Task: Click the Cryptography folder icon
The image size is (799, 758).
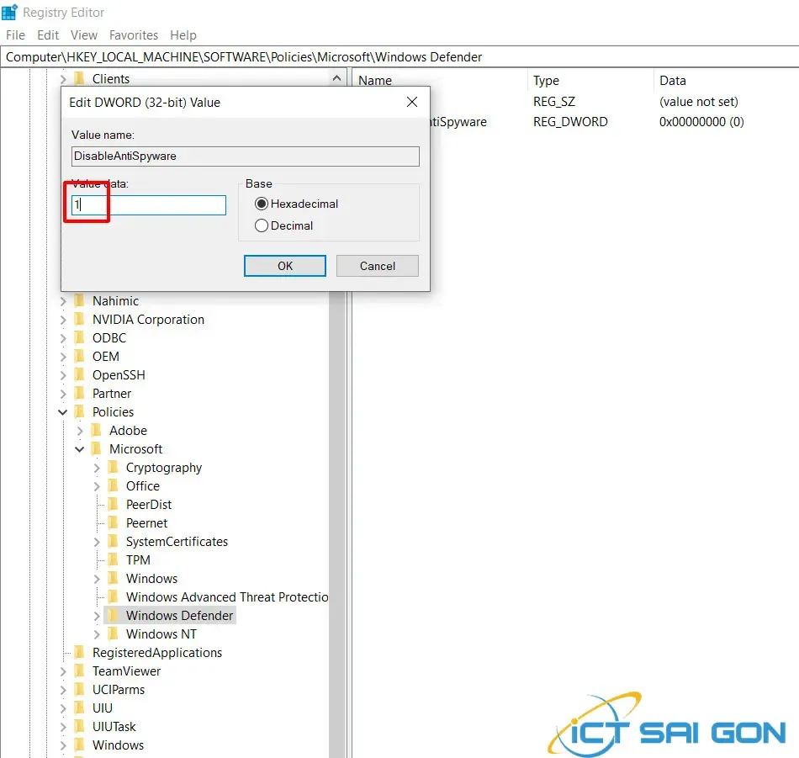Action: 113,467
